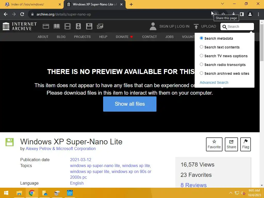Click the user avatar silhouette icon
The image size is (264, 198).
153,27
